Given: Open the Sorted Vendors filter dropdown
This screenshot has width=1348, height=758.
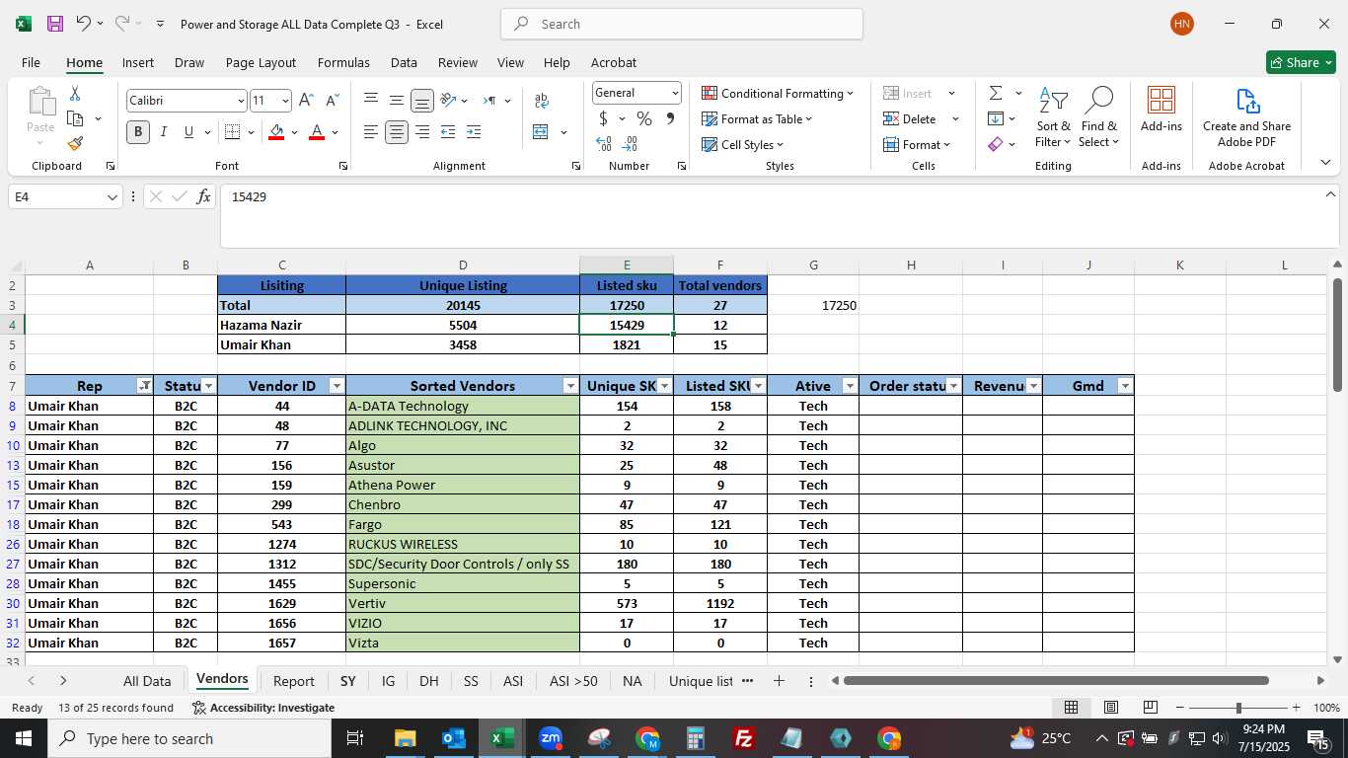Looking at the screenshot, I should [570, 386].
